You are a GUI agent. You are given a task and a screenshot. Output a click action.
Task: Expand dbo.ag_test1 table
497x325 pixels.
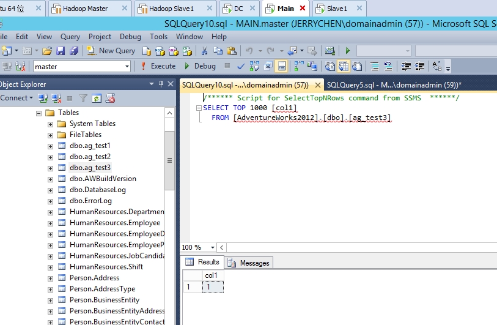point(50,146)
